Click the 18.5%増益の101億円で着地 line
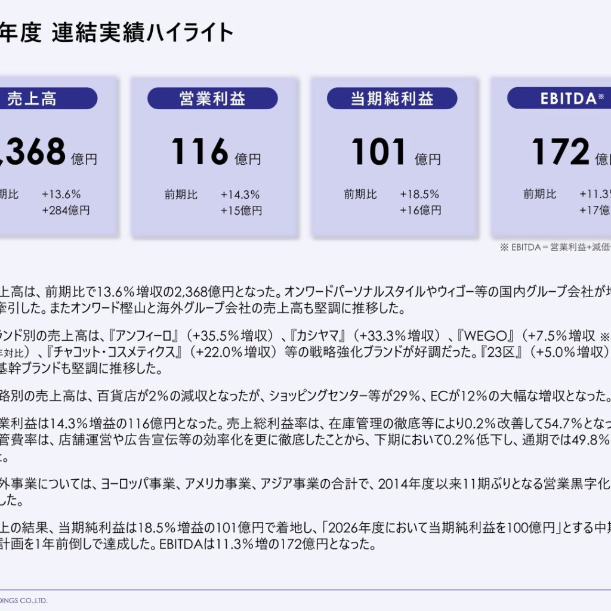This screenshot has height=611, width=611. 305,527
